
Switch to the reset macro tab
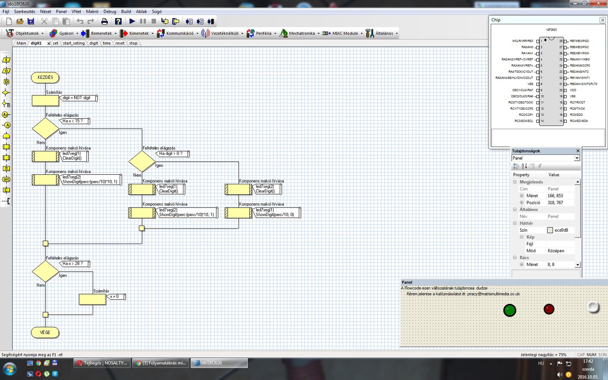tap(120, 43)
